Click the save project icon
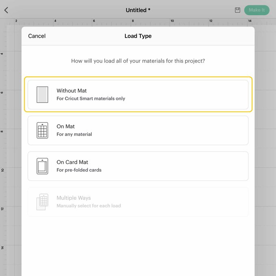Viewport: 276px width, 276px height. pos(237,10)
